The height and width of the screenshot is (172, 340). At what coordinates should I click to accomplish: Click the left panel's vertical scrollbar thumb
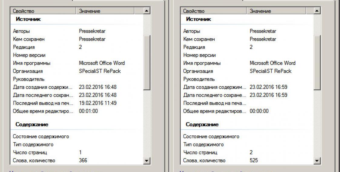coord(147,62)
